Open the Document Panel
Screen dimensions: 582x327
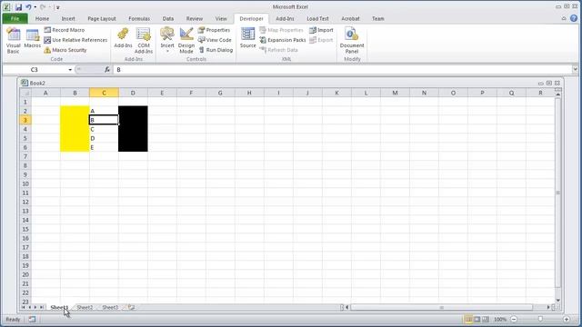click(x=352, y=41)
